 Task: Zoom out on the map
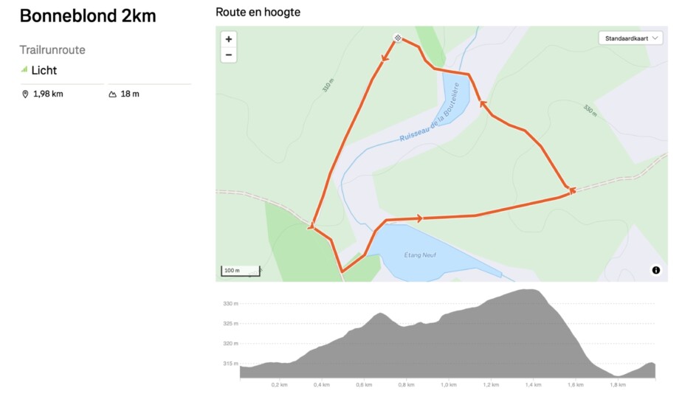(x=229, y=55)
